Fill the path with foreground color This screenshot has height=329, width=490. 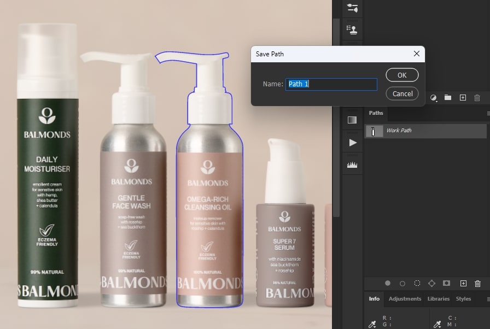point(388,284)
